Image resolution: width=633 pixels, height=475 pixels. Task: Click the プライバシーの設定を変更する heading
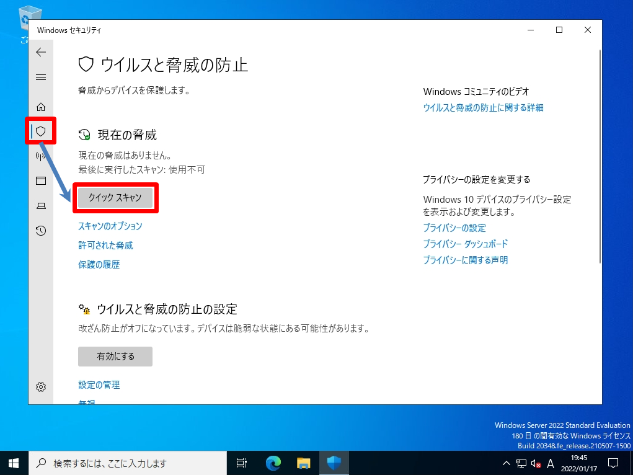(477, 180)
